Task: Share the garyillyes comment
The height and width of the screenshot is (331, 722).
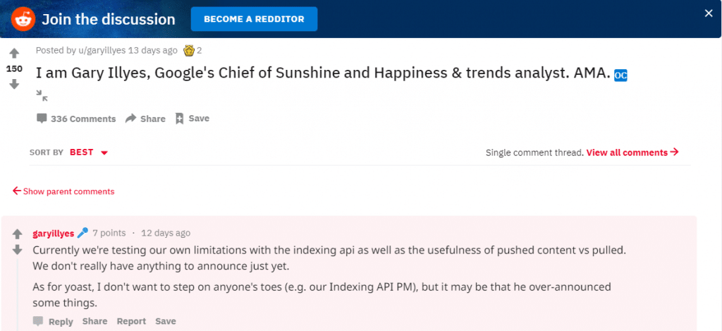Action: pyautogui.click(x=95, y=321)
